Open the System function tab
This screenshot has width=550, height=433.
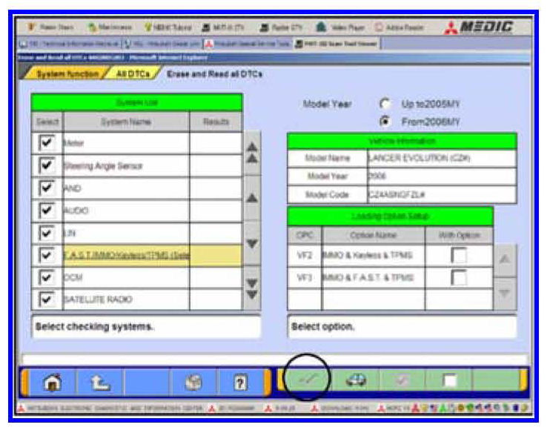click(x=67, y=73)
